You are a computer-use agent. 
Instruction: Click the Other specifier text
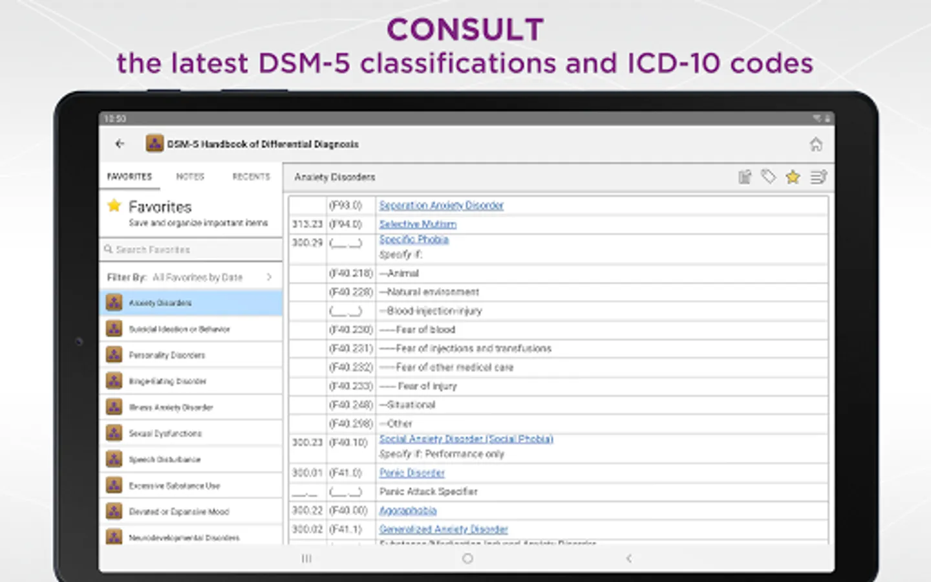coord(396,424)
